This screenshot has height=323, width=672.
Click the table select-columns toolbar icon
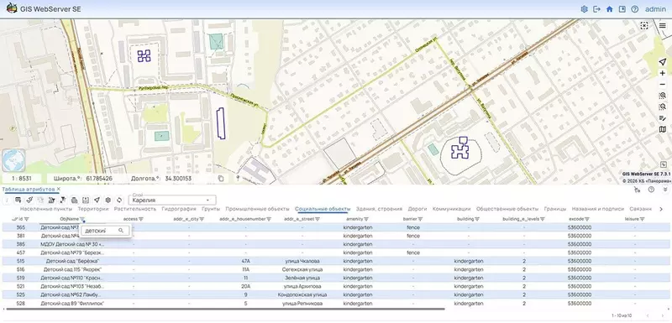[x=18, y=200]
